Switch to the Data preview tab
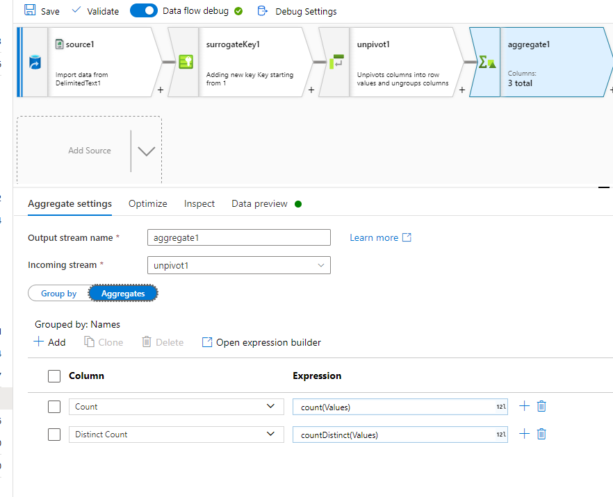 point(260,204)
